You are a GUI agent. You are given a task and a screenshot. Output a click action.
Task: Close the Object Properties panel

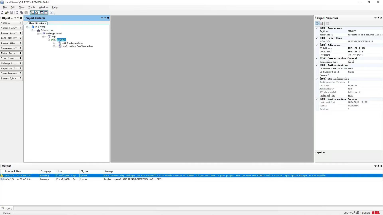click(381, 18)
